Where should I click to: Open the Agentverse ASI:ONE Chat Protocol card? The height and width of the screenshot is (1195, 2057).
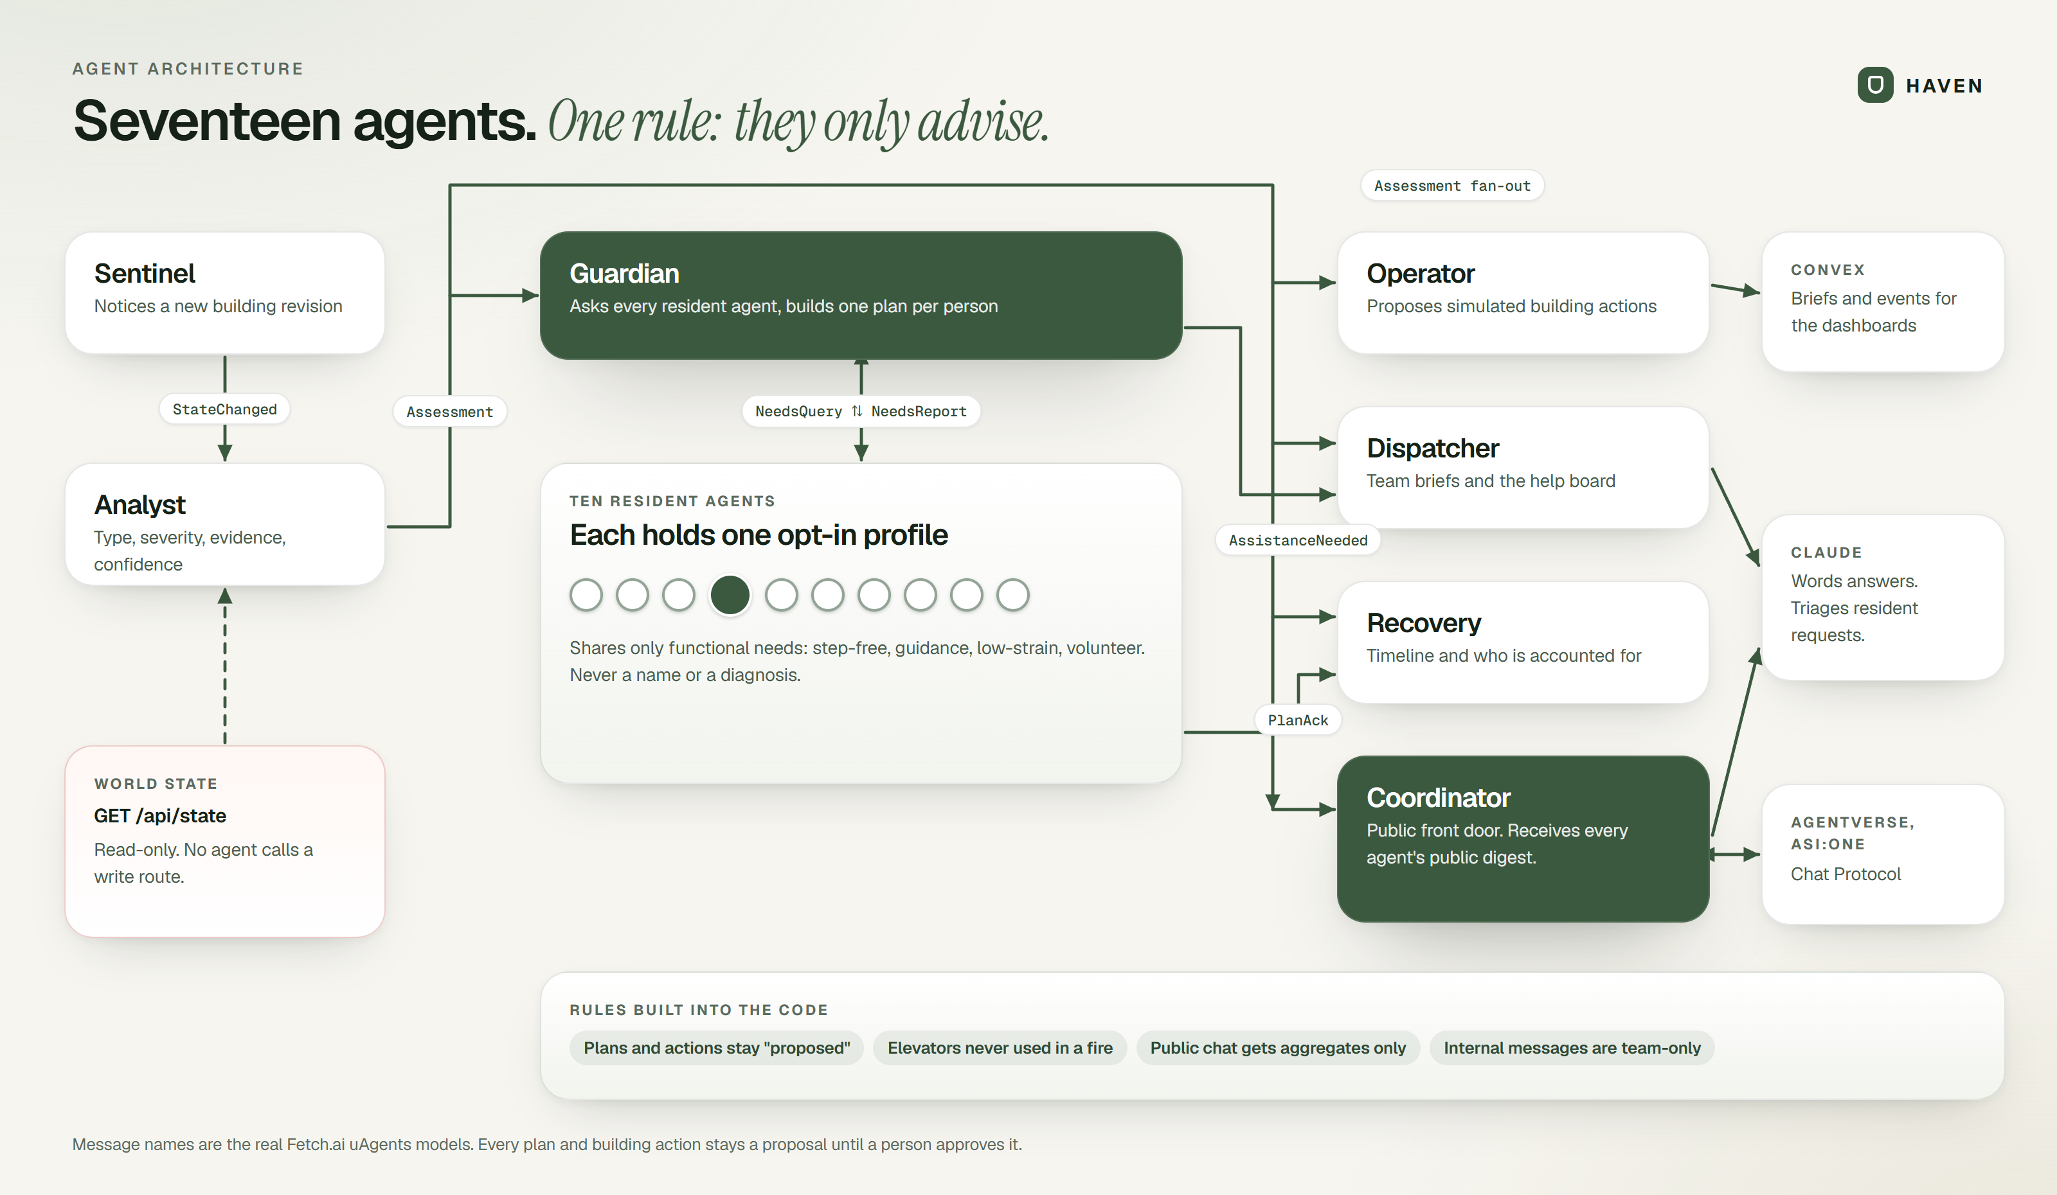[1883, 854]
